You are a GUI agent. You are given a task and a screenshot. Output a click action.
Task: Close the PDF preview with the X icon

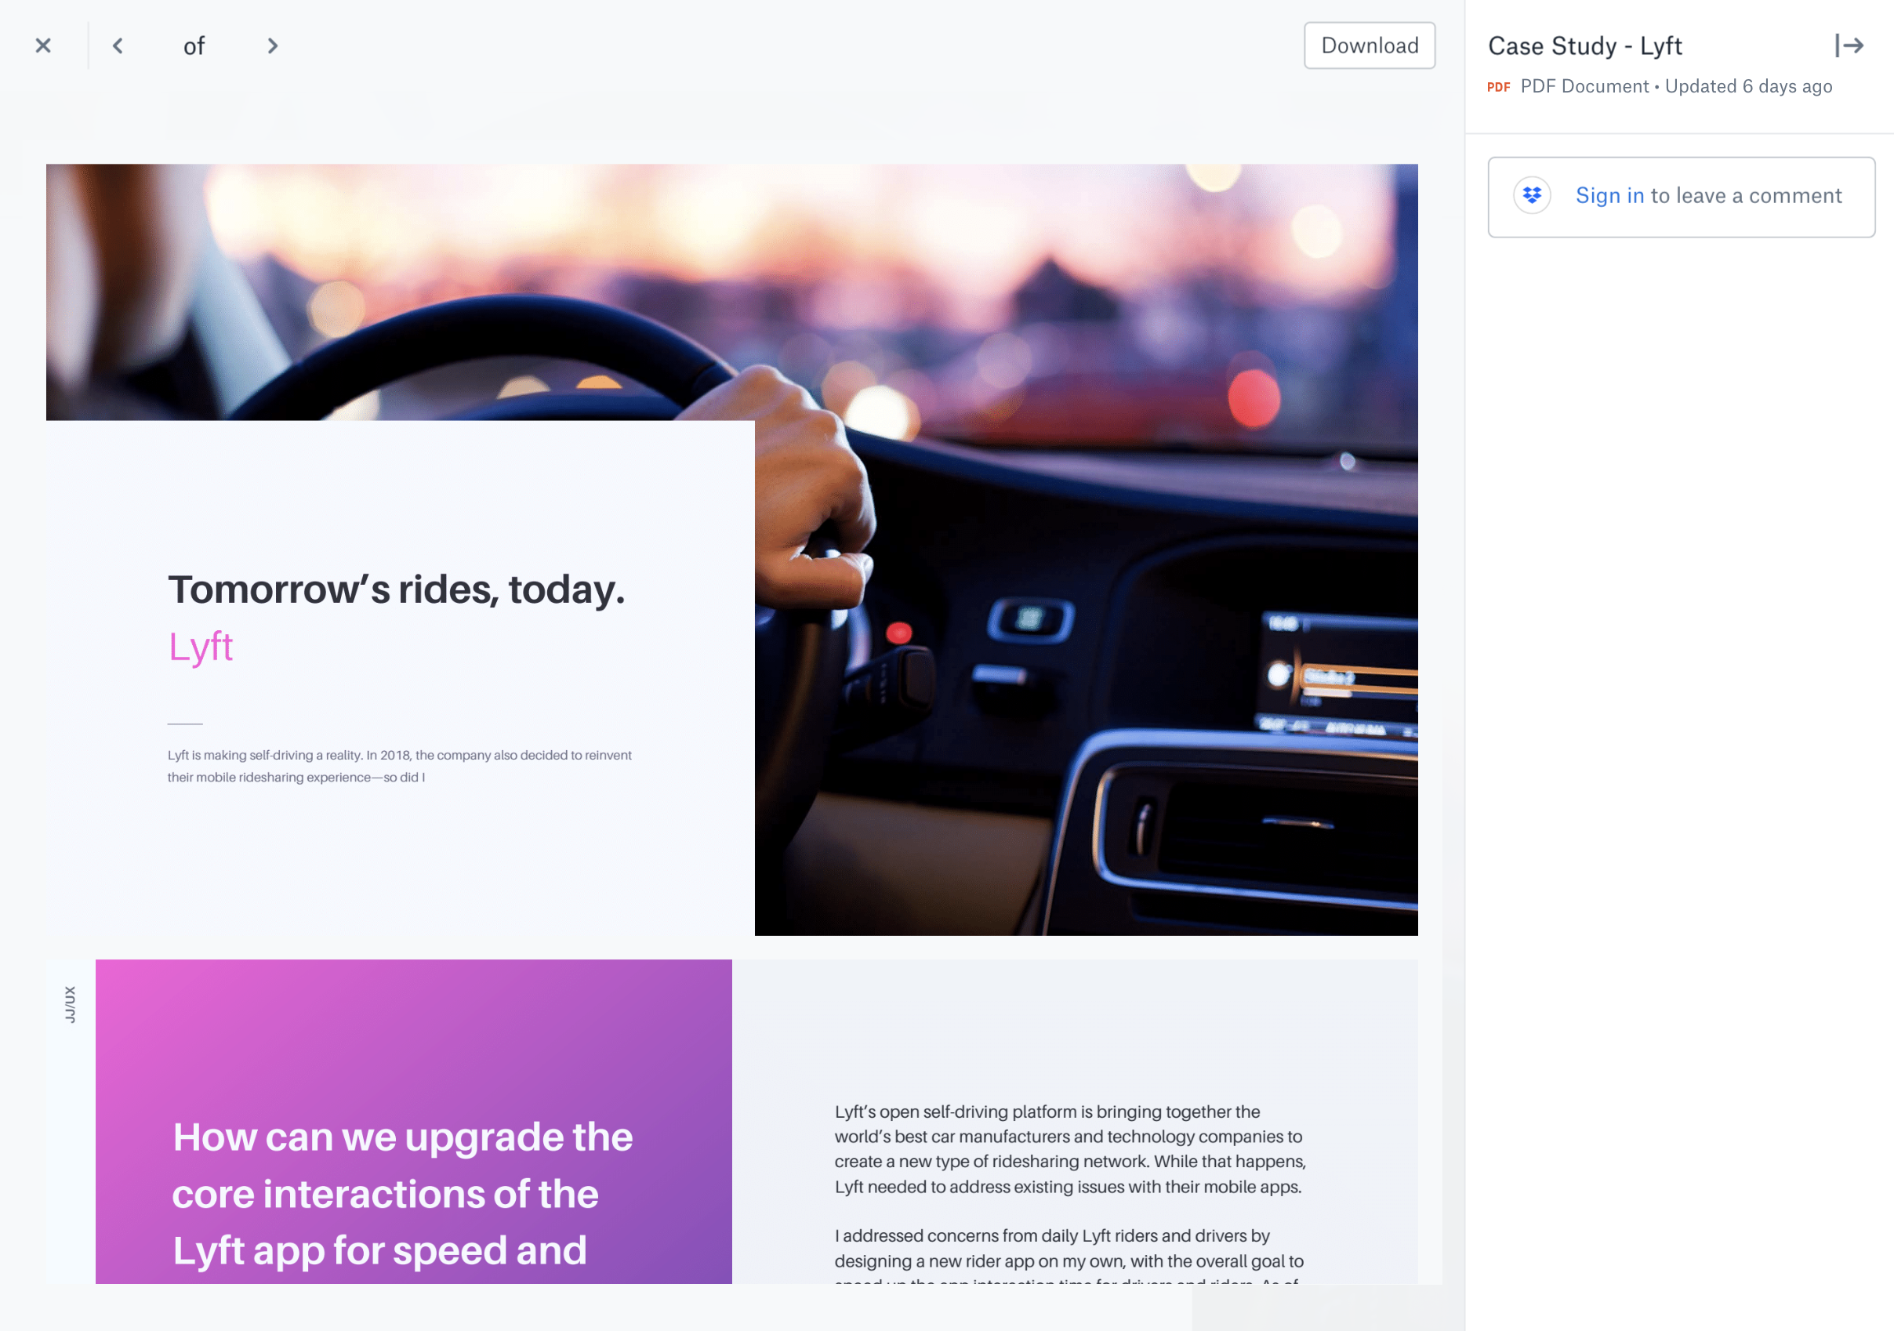tap(43, 45)
